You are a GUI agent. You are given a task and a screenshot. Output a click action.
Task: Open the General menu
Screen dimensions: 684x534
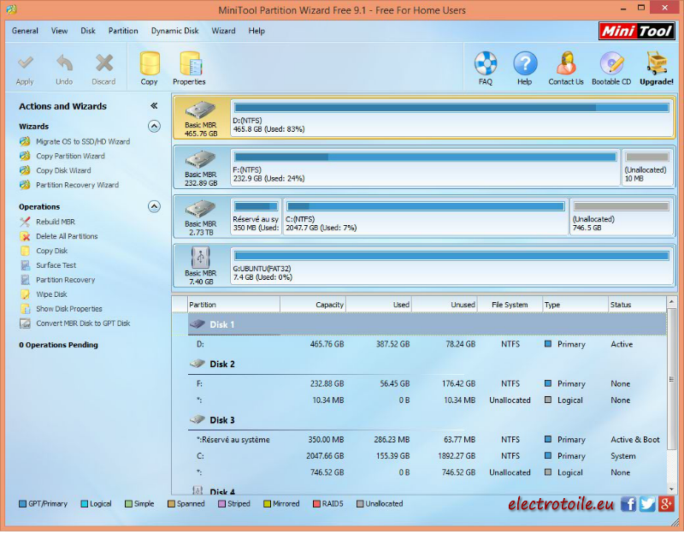[25, 31]
